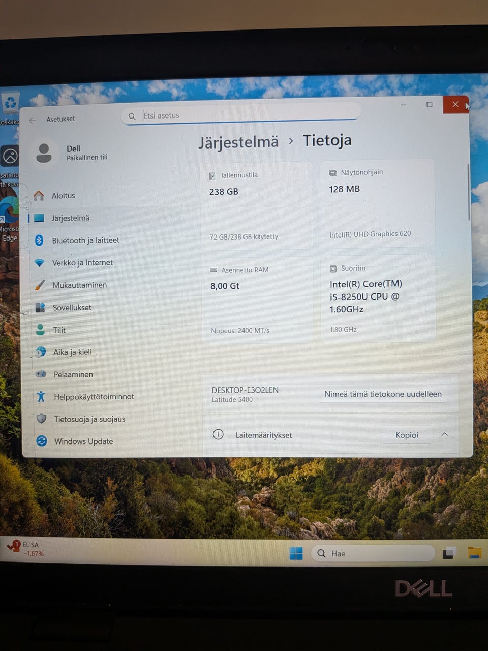Viewport: 488px width, 651px height.
Task: Open the Asennettu RAM 8,00 Gt card
Action: tap(257, 300)
